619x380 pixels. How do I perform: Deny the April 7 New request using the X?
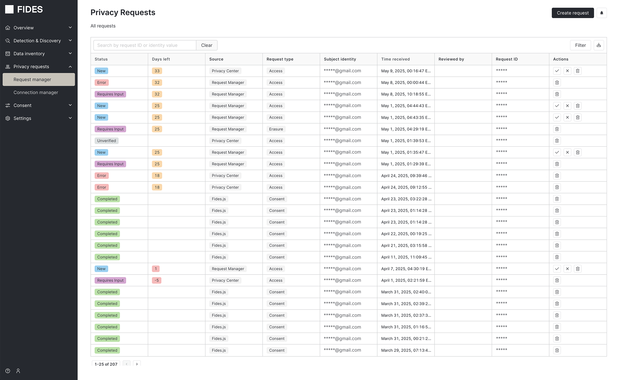click(x=567, y=268)
